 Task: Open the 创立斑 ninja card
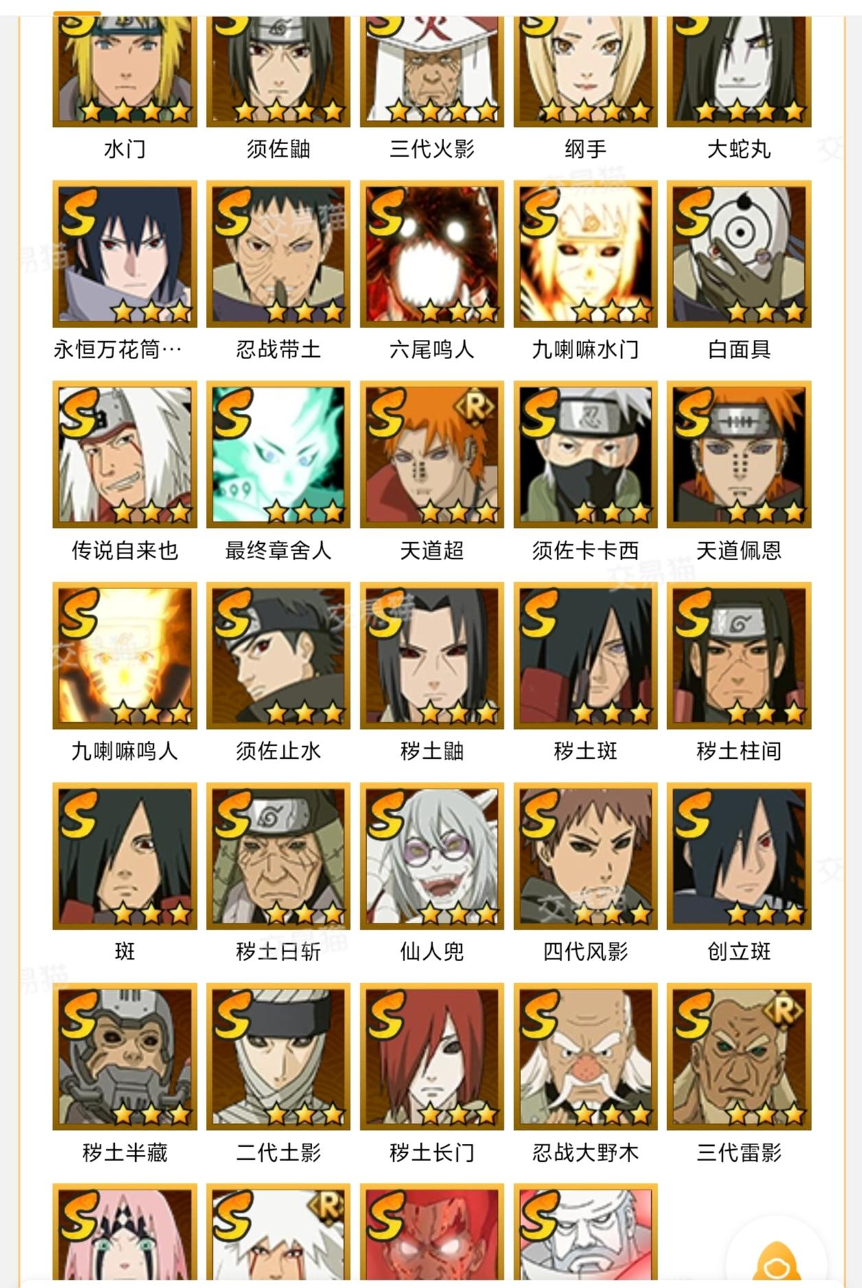coord(739,856)
